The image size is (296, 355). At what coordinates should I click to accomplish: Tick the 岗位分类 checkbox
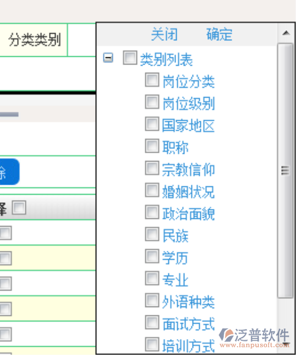pos(152,80)
